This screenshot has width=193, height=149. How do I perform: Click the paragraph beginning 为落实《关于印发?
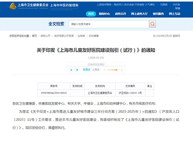point(96,120)
